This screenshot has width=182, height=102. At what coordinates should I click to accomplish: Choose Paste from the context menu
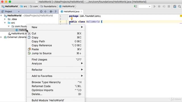tap(56, 49)
